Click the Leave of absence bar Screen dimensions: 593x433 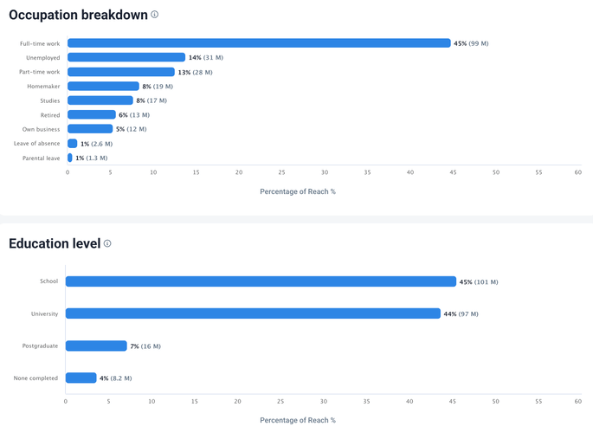tap(73, 144)
